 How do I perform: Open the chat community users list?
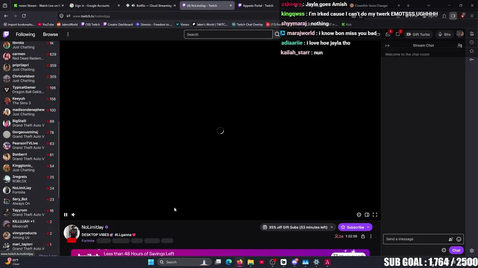[460, 45]
